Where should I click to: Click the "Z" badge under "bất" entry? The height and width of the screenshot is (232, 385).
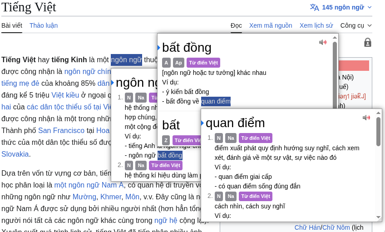pyautogui.click(x=166, y=140)
